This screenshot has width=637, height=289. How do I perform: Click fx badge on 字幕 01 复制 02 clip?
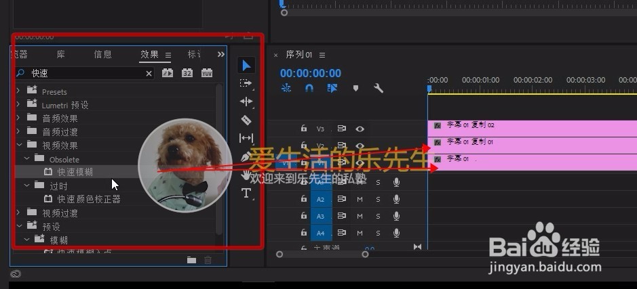click(438, 126)
